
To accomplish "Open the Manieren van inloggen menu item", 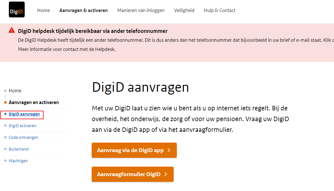I will click(141, 10).
